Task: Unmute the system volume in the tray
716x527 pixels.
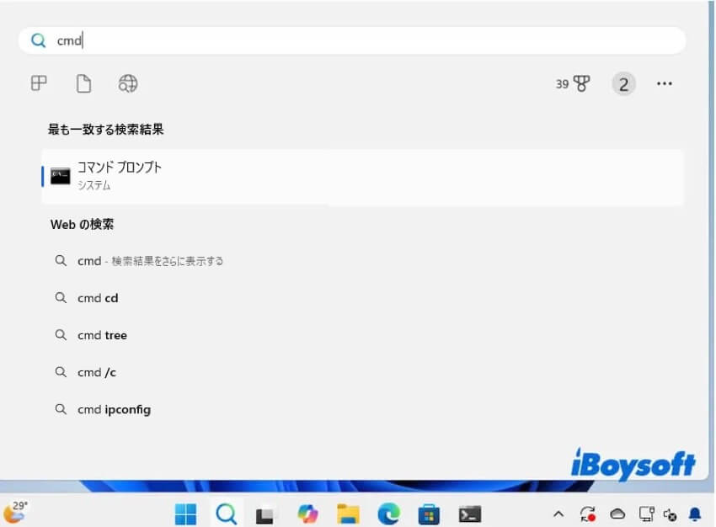Action: coord(671,513)
